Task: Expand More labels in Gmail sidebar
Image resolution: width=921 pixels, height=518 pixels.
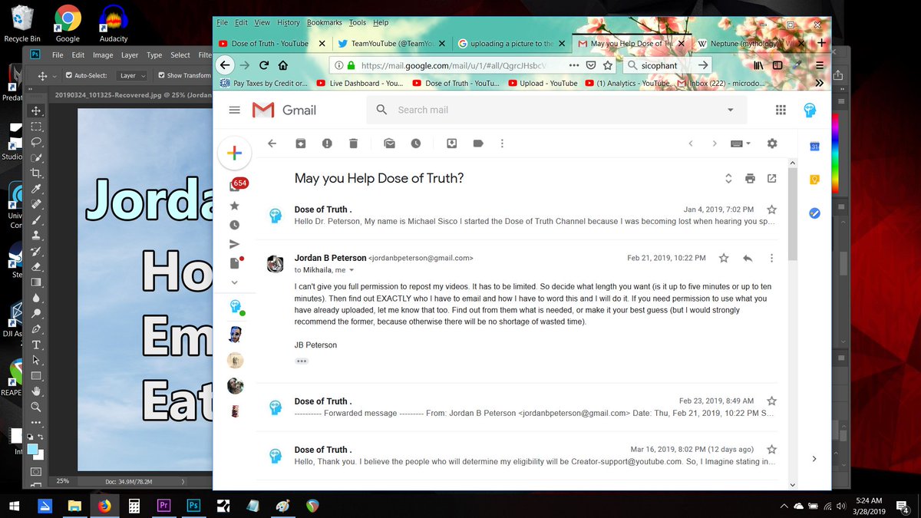Action: 235,282
